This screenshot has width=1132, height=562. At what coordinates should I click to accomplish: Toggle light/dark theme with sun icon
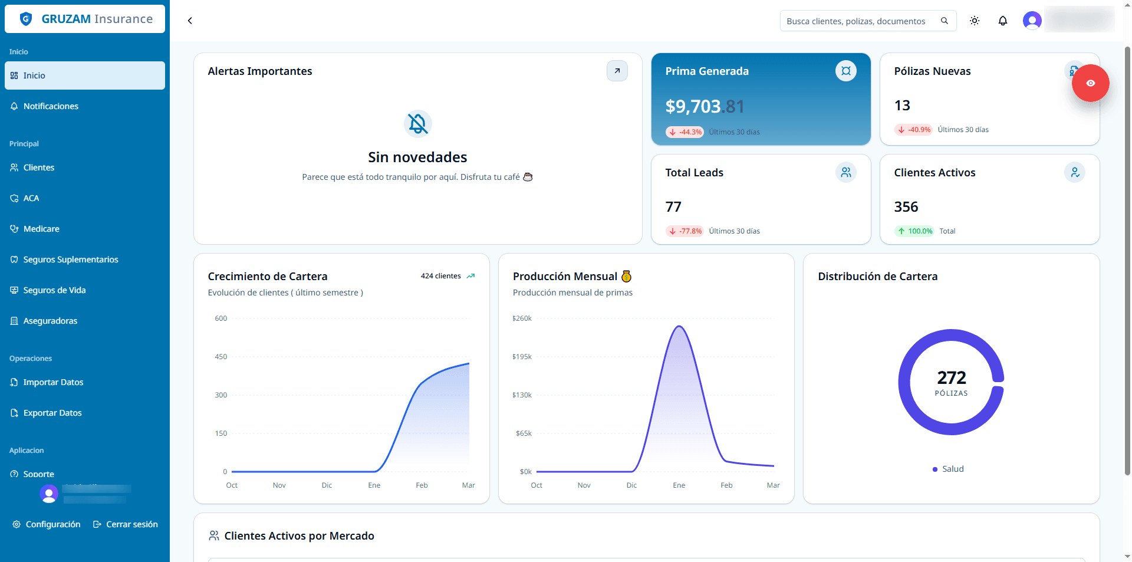975,21
